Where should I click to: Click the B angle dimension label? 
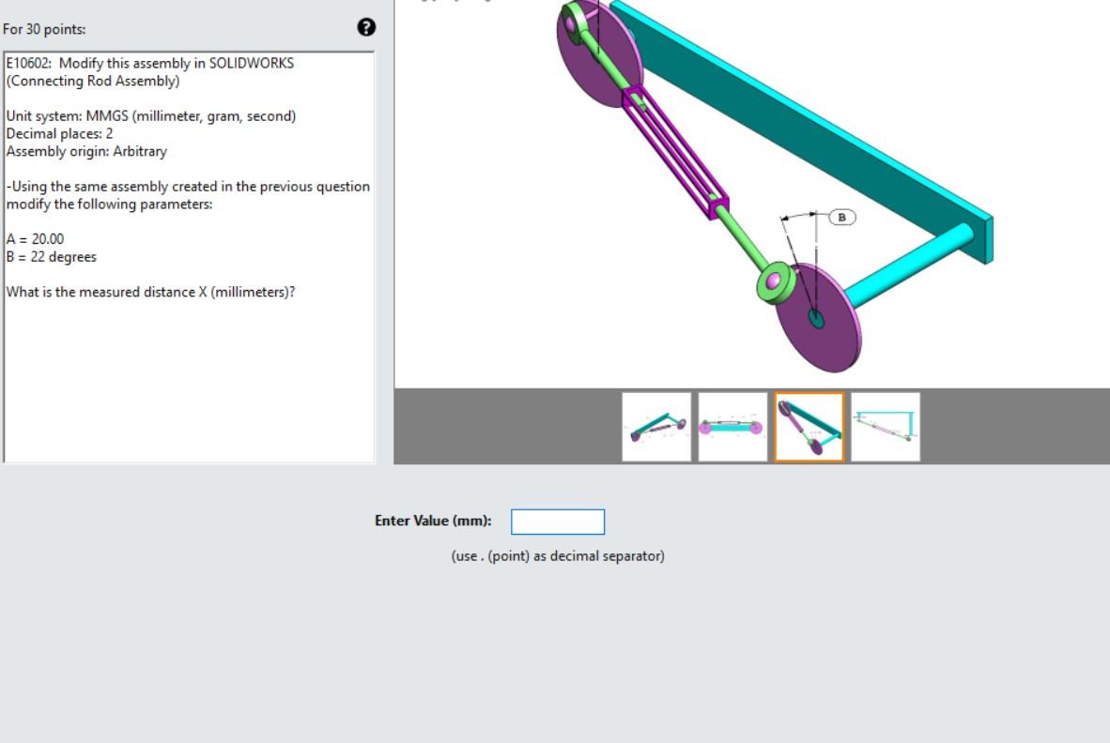coord(841,217)
